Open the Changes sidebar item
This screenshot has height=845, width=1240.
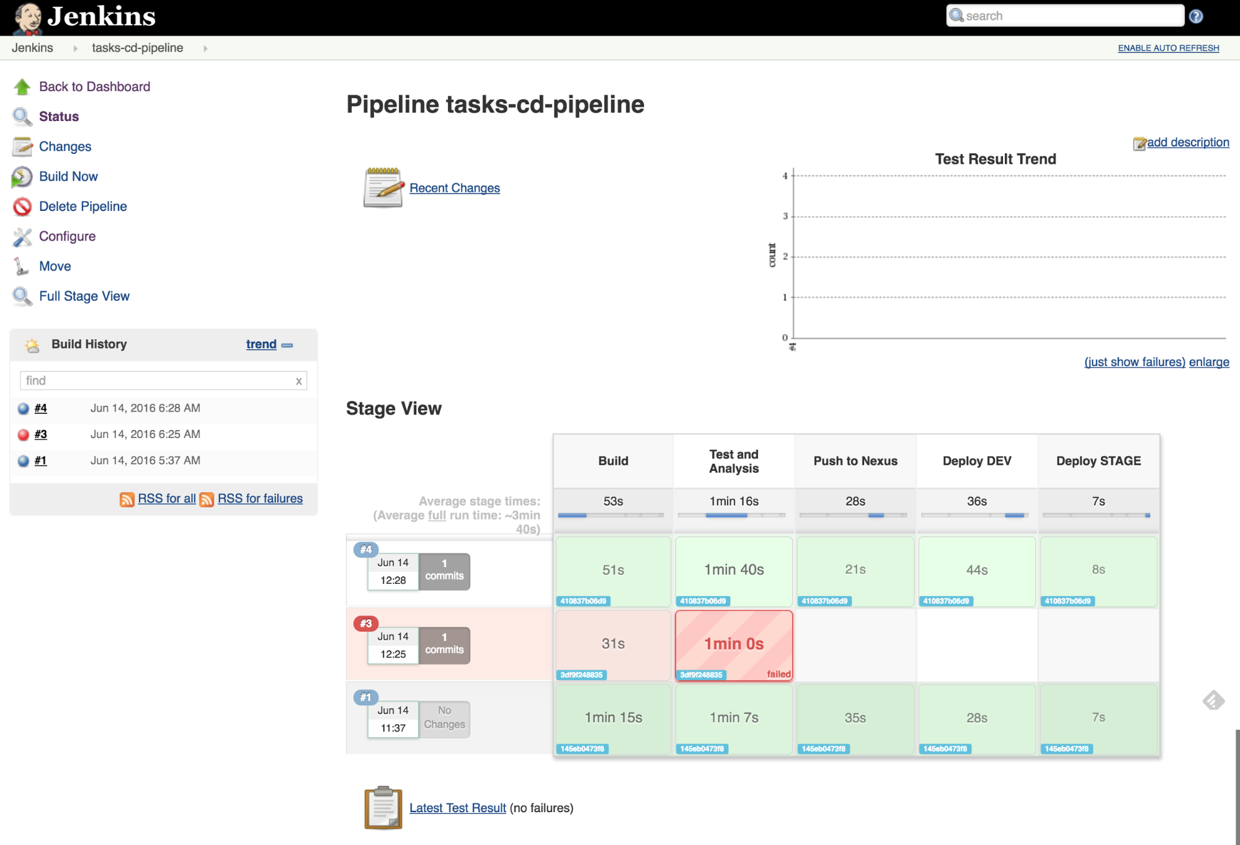pos(65,146)
